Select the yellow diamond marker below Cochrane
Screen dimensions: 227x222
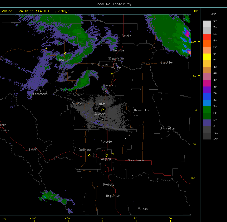[x=90, y=156]
